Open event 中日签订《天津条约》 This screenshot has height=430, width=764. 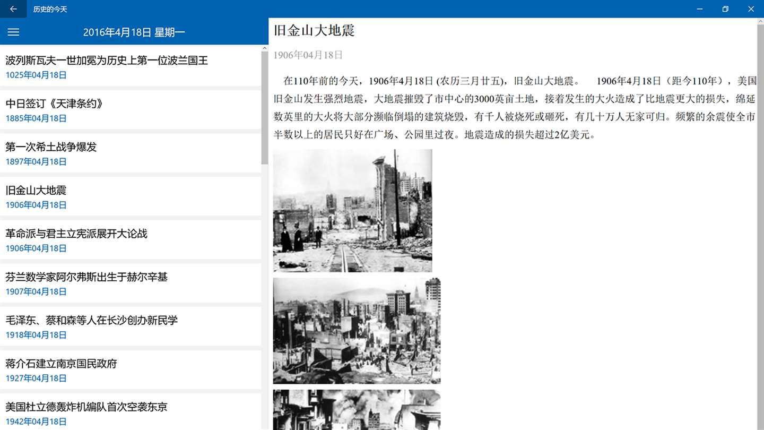click(131, 110)
